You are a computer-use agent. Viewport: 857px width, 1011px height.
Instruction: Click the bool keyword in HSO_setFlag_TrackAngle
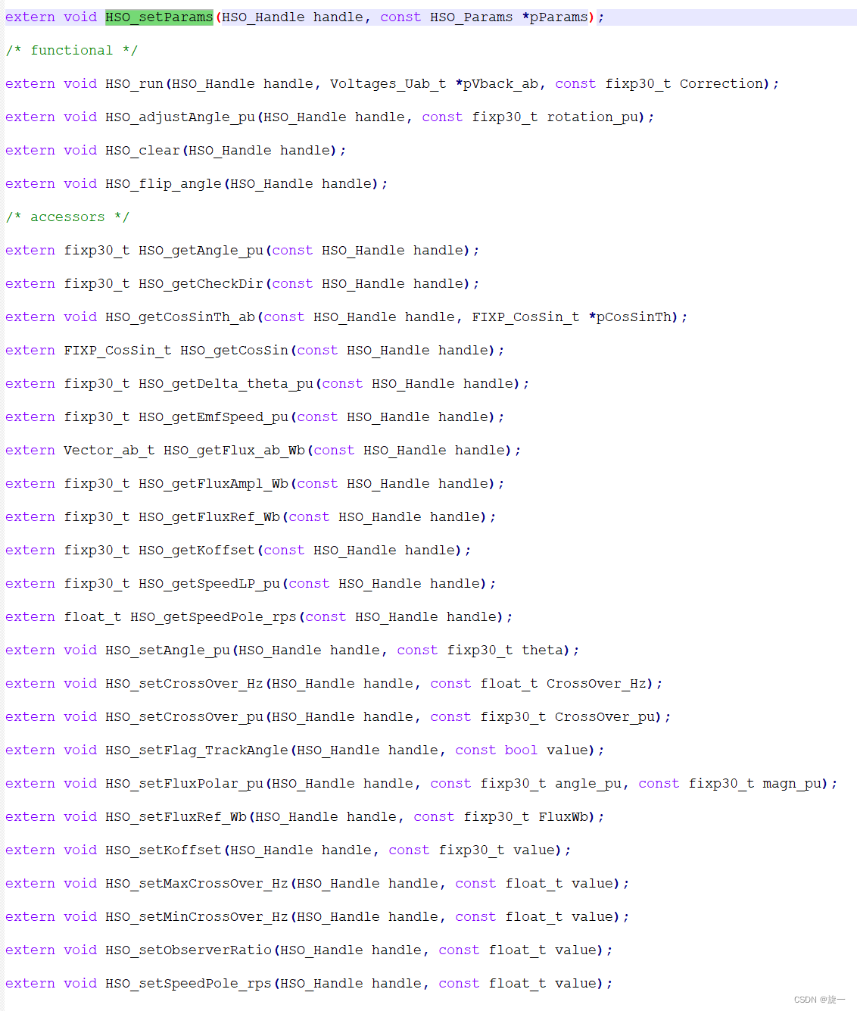tap(521, 750)
